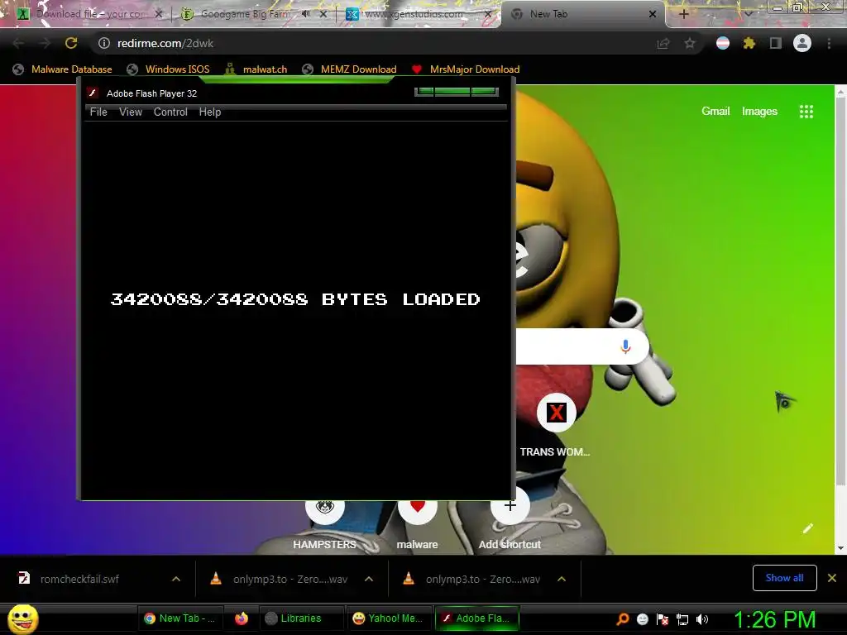The image size is (847, 635).
Task: Bookmark this page with the star icon
Action: pyautogui.click(x=690, y=43)
